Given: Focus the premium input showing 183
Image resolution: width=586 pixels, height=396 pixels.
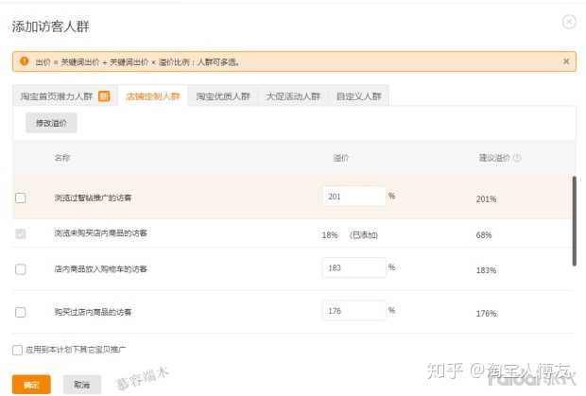Looking at the screenshot, I should 353,268.
